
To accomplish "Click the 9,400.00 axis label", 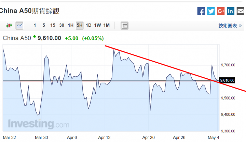I will pos(228,115).
